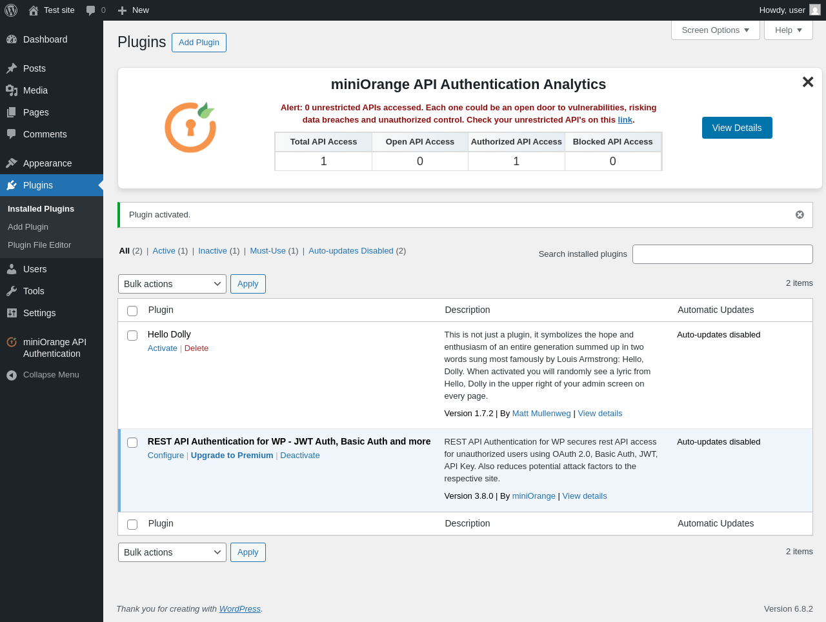Click the Users sidebar icon

[12, 269]
